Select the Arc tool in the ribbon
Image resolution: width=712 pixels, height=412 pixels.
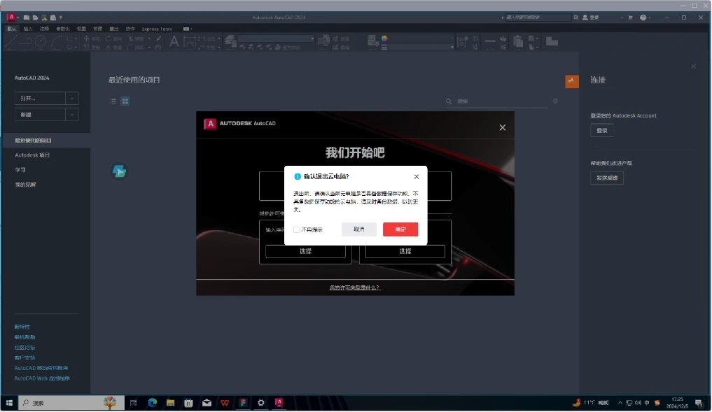(56, 41)
